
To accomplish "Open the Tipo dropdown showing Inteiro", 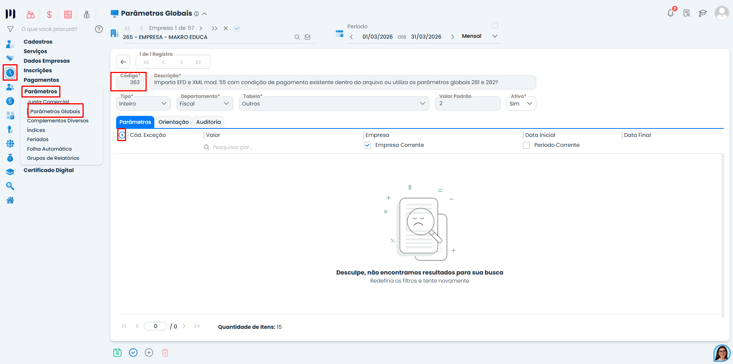I will click(143, 103).
